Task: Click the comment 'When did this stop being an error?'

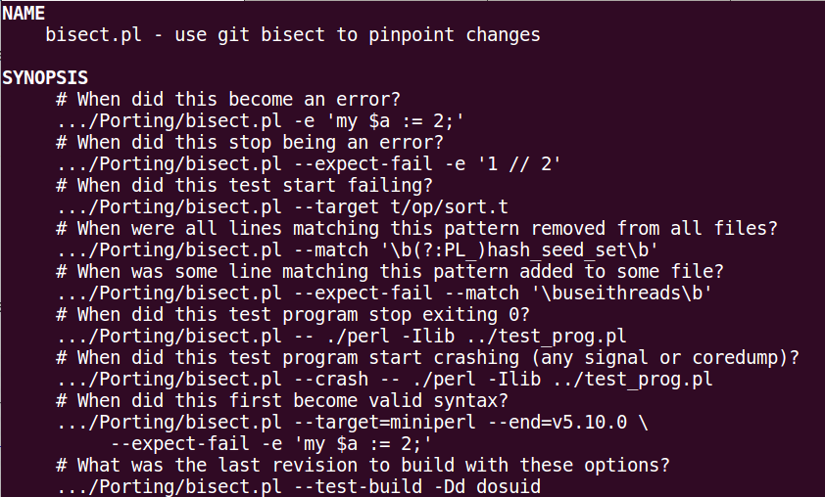Action: point(250,142)
